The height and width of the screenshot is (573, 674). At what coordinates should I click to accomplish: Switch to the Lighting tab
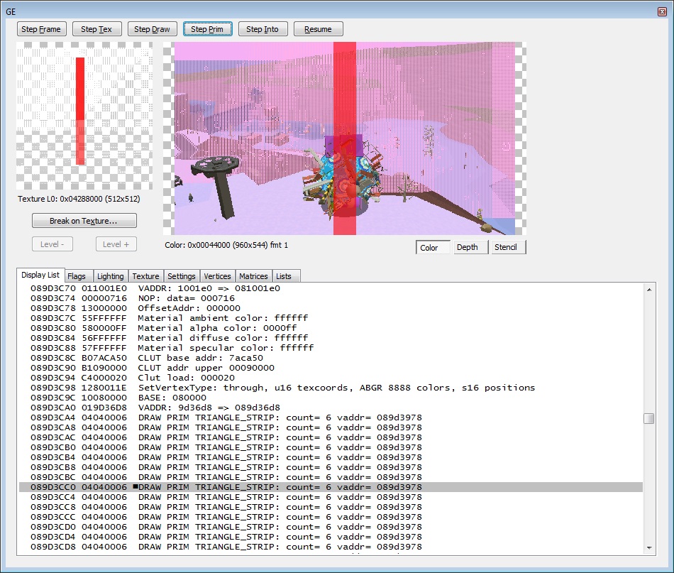pyautogui.click(x=110, y=276)
